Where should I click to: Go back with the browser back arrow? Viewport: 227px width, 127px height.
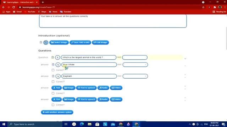pos(4,7)
